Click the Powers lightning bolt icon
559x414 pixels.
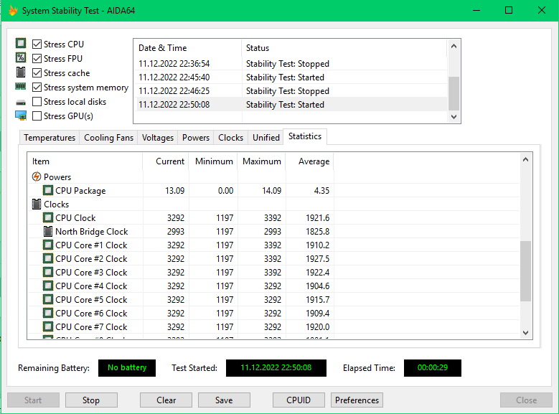(37, 177)
